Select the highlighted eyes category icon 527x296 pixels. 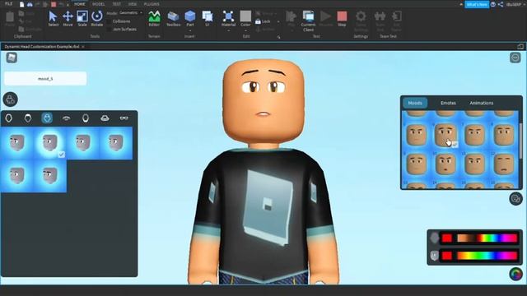coord(47,118)
